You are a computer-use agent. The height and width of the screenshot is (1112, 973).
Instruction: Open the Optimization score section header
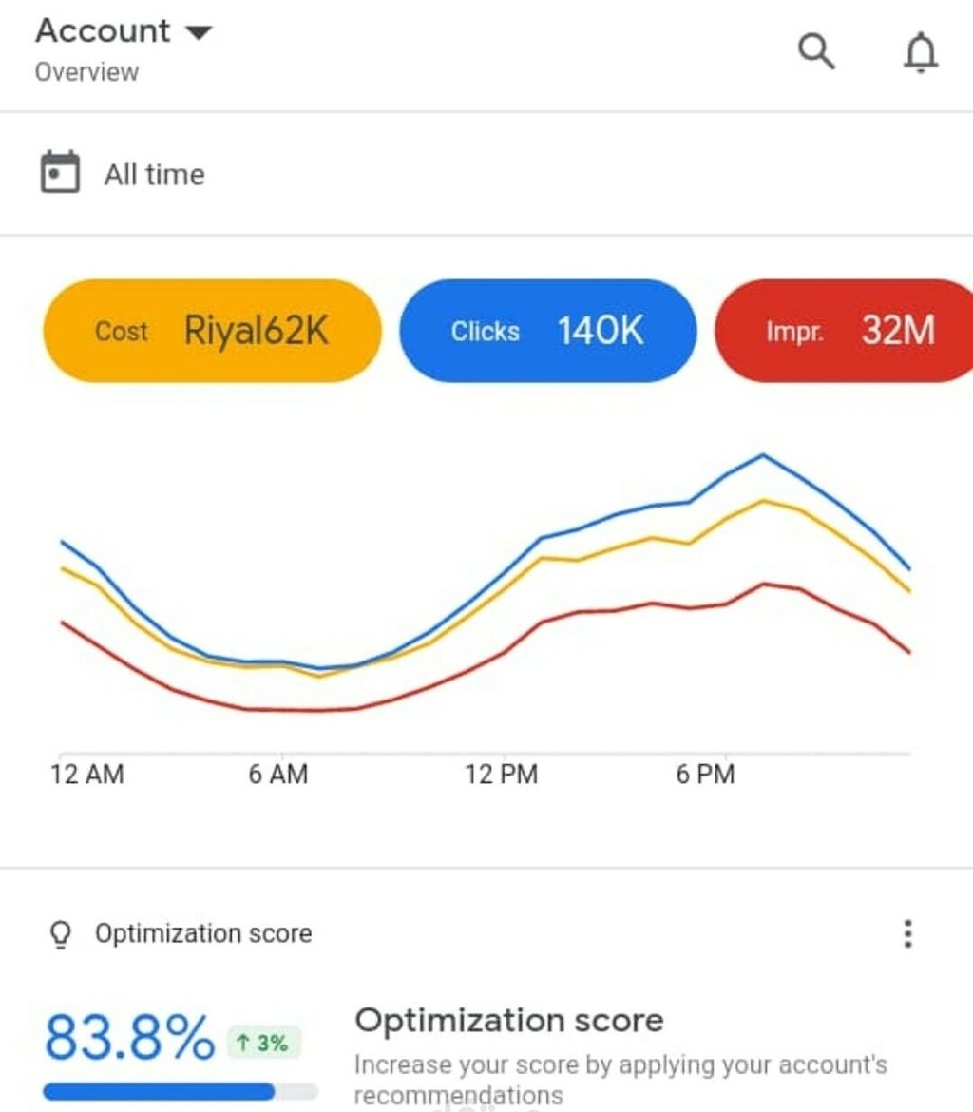point(202,934)
